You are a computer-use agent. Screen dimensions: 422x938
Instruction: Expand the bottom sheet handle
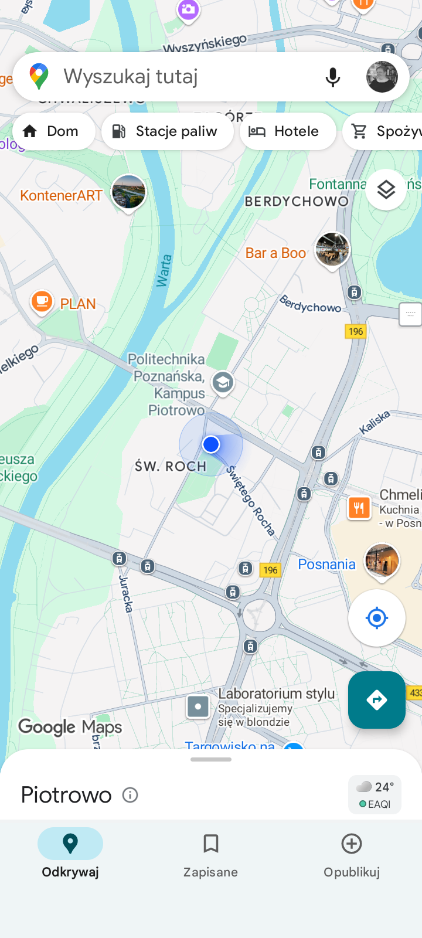click(211, 759)
